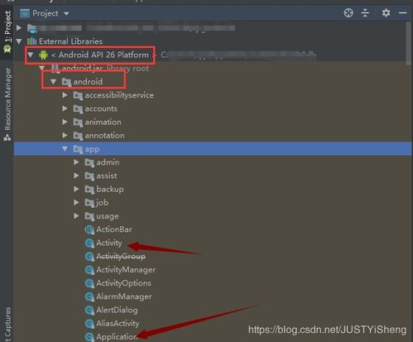This screenshot has width=413, height=342.
Task: Click the annotation folder icon
Action: point(78,136)
